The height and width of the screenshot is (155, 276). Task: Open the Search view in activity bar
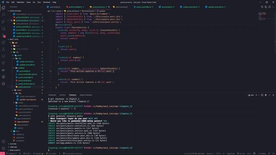point(3,15)
